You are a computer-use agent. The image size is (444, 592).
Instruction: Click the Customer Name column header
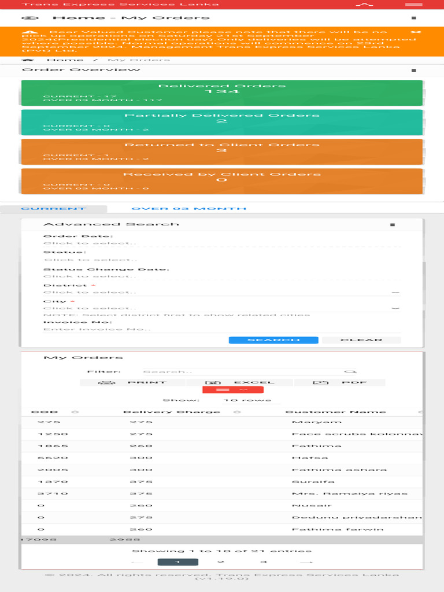pos(336,412)
